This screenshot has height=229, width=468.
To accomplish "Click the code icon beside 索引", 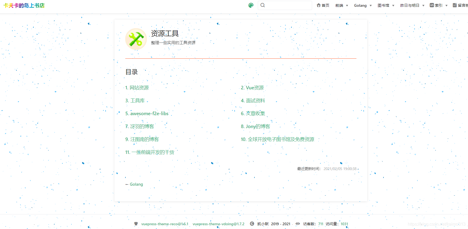I will (x=432, y=5).
